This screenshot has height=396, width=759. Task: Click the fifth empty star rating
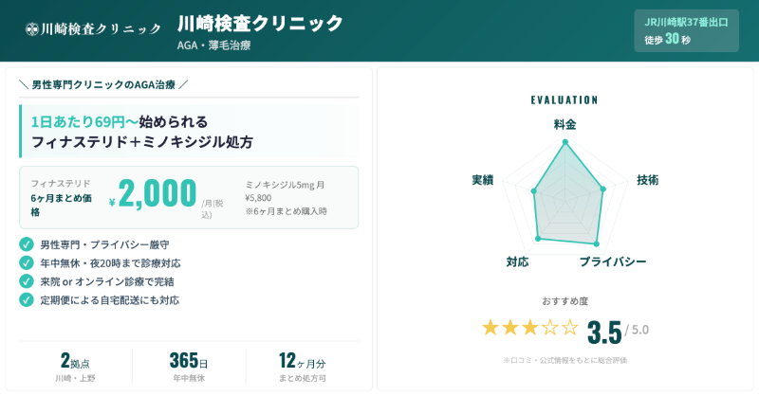click(569, 328)
